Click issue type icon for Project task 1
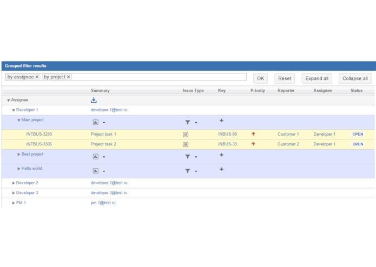This screenshot has width=376, height=267. tap(186, 135)
